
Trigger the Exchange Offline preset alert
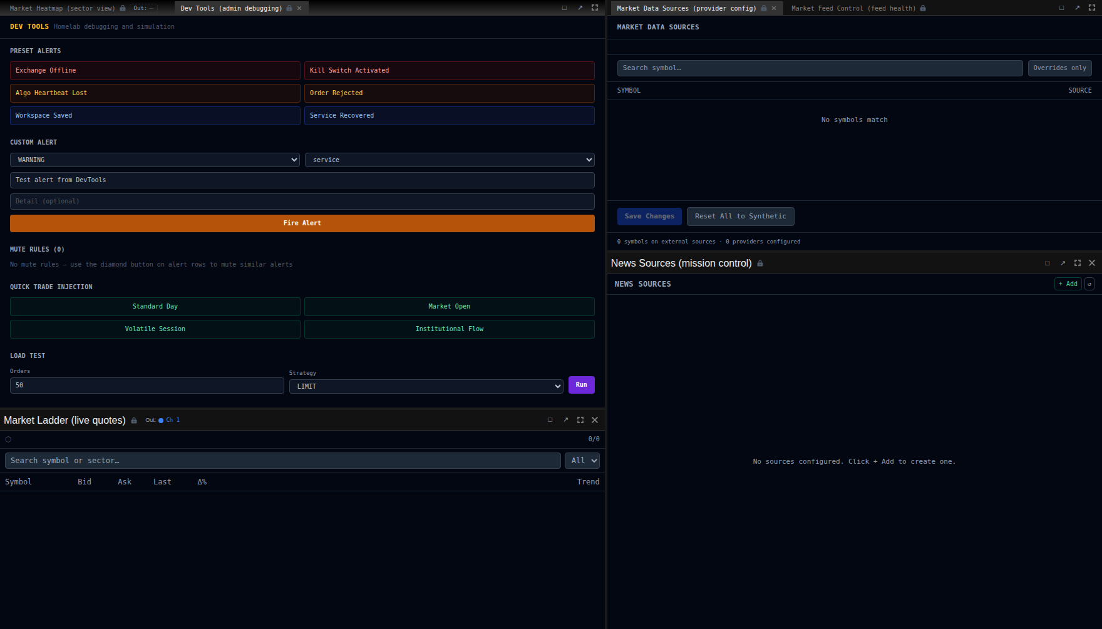click(x=155, y=71)
